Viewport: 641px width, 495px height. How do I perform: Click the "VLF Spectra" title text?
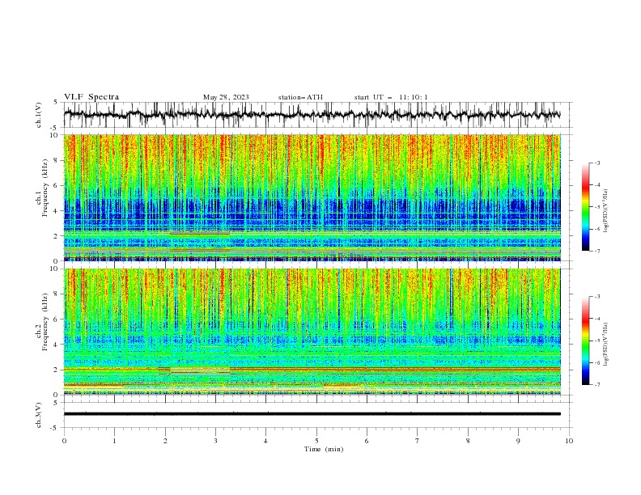point(91,97)
